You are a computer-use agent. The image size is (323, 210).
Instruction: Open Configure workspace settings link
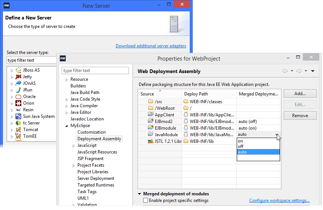[280, 200]
